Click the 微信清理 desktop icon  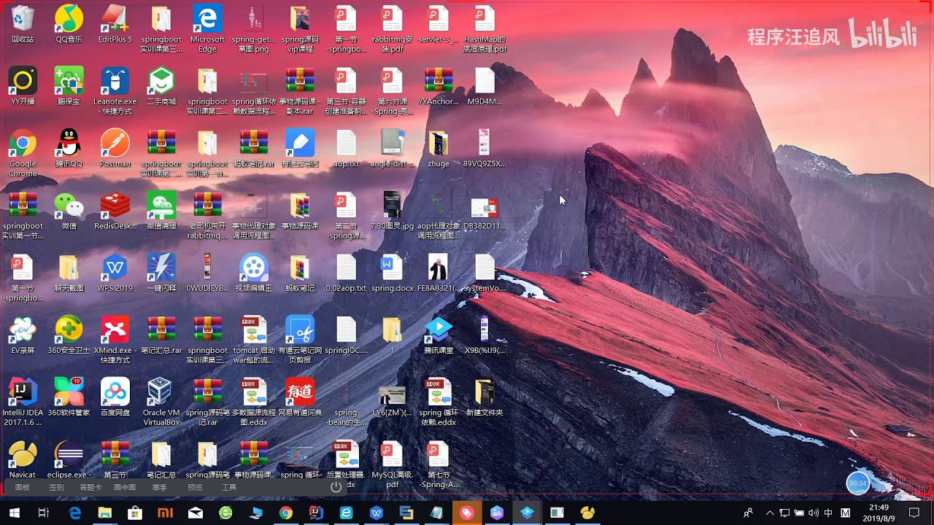tap(161, 210)
